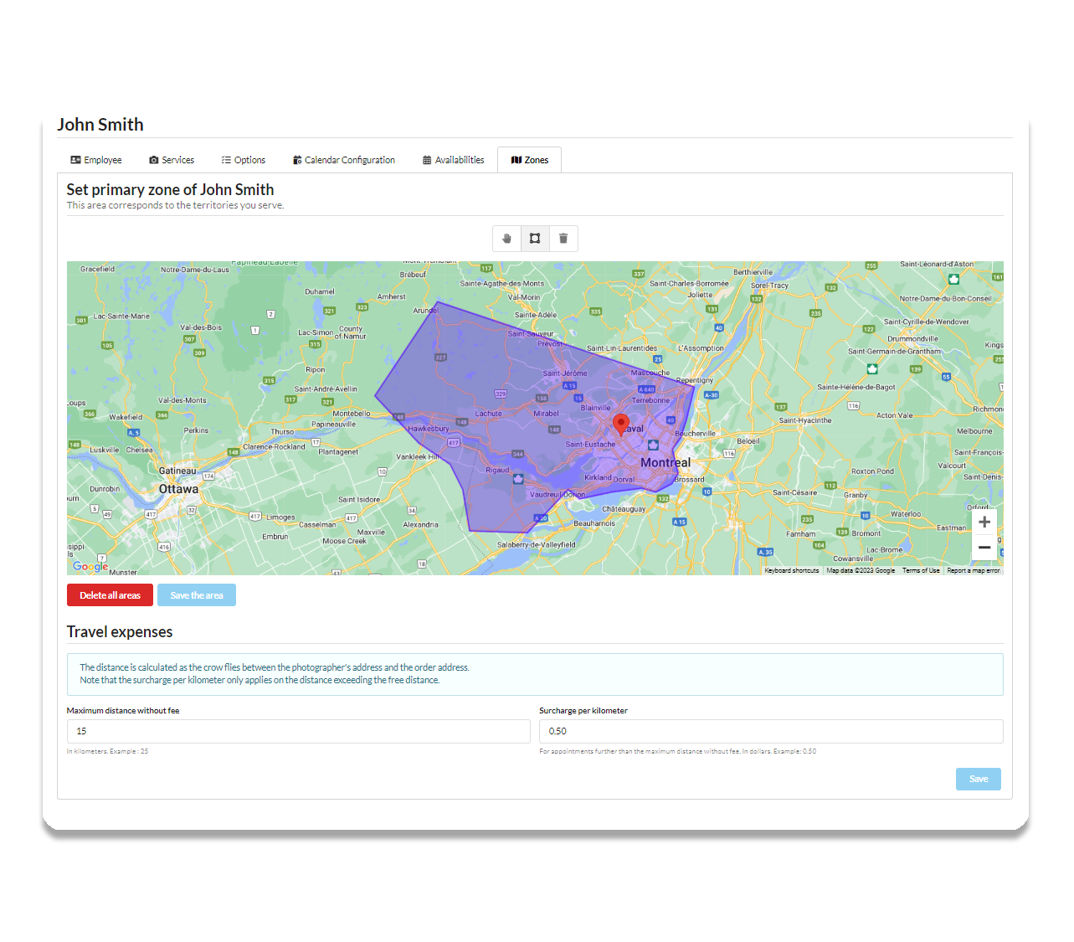Click the Salaberry-de-Valleyfield map label
Viewport: 1074px width, 942px height.
tap(537, 544)
